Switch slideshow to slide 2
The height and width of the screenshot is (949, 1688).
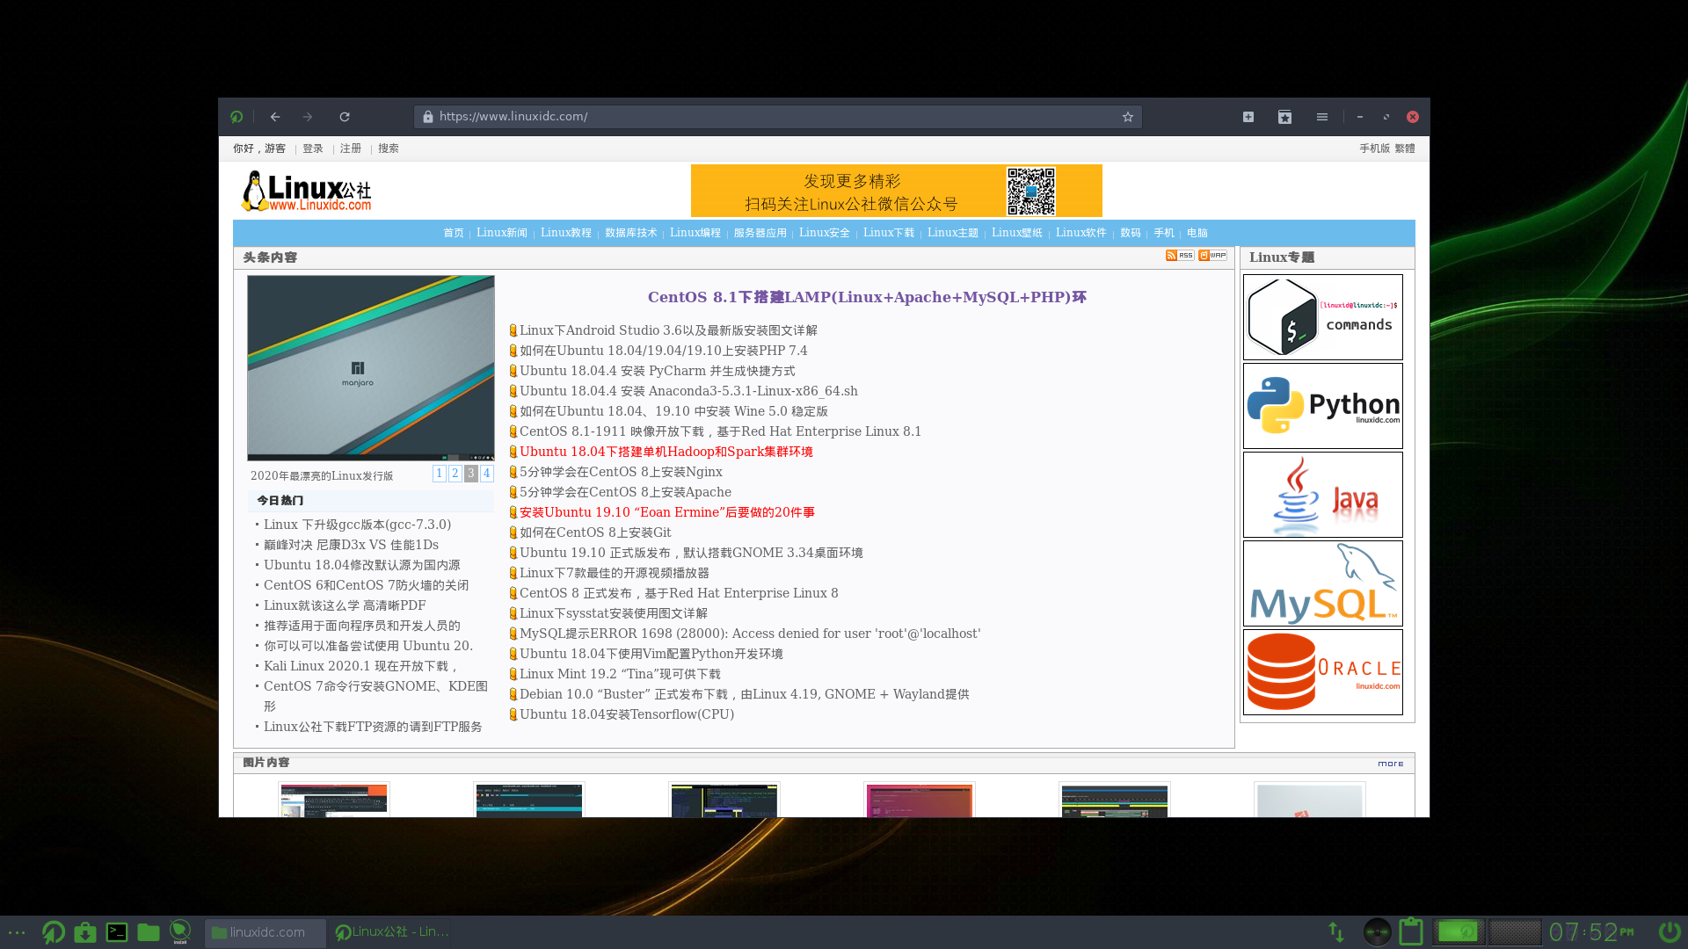pyautogui.click(x=455, y=474)
